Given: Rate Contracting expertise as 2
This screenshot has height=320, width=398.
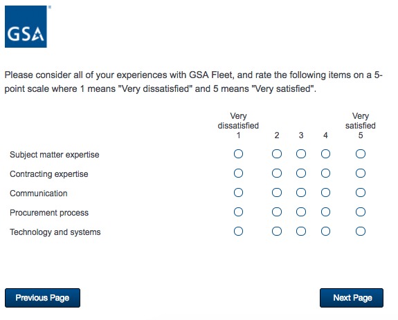Looking at the screenshot, I should pos(277,173).
